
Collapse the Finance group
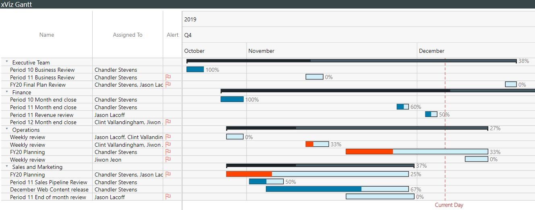click(x=7, y=92)
